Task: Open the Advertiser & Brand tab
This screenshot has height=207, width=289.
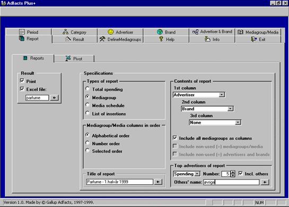Action: click(x=212, y=32)
